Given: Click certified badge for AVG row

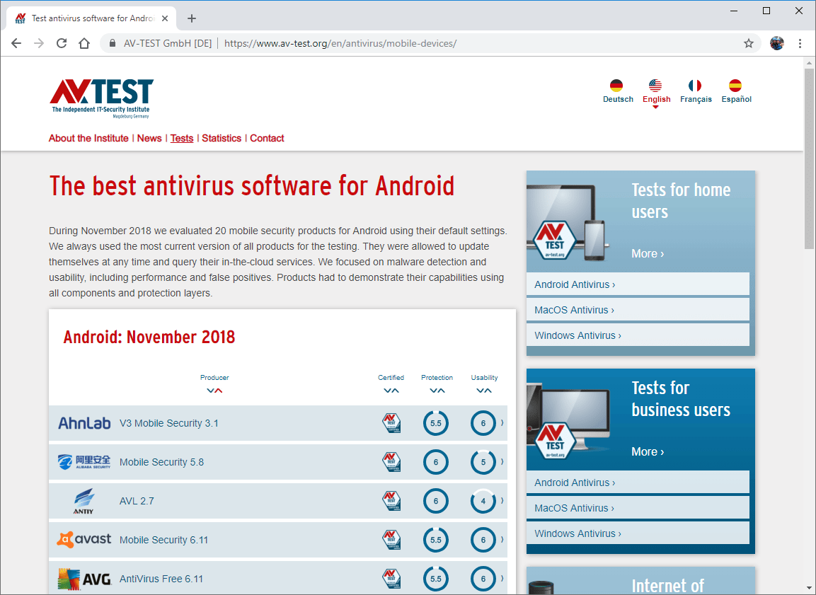Looking at the screenshot, I should [x=391, y=579].
